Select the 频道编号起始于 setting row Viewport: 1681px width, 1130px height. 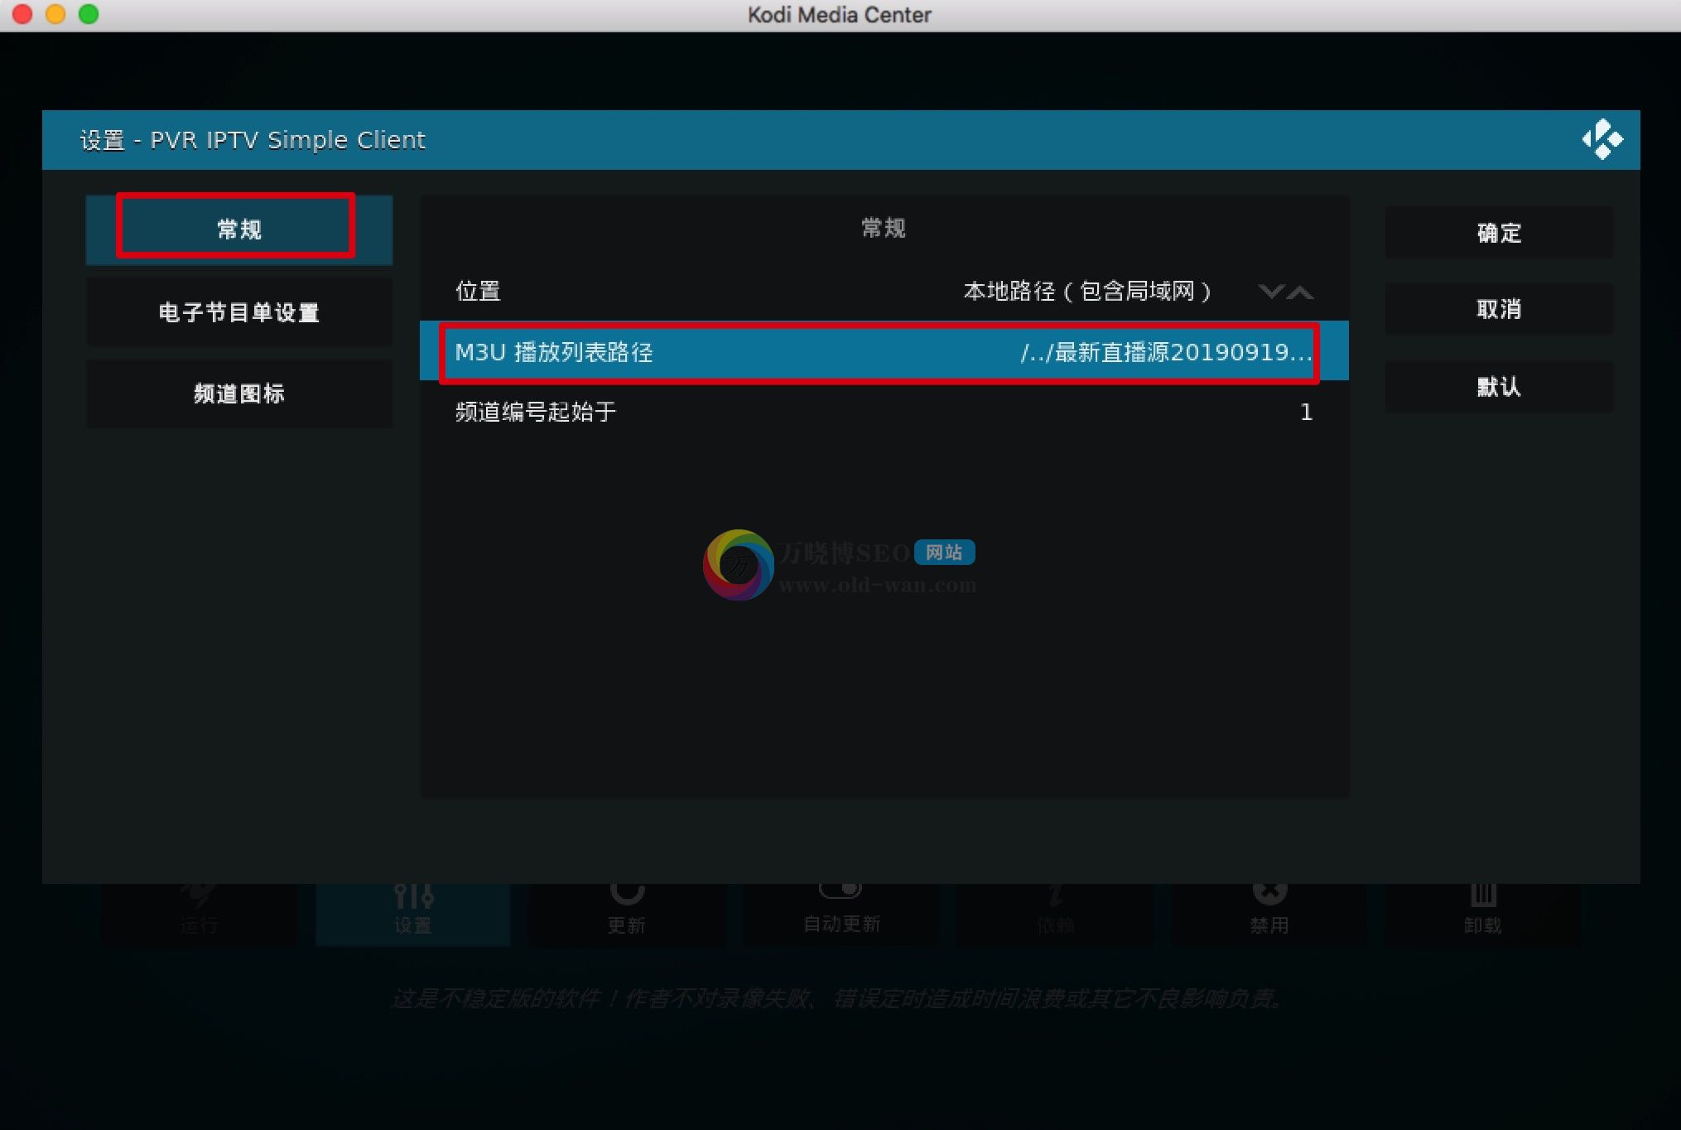click(x=884, y=412)
